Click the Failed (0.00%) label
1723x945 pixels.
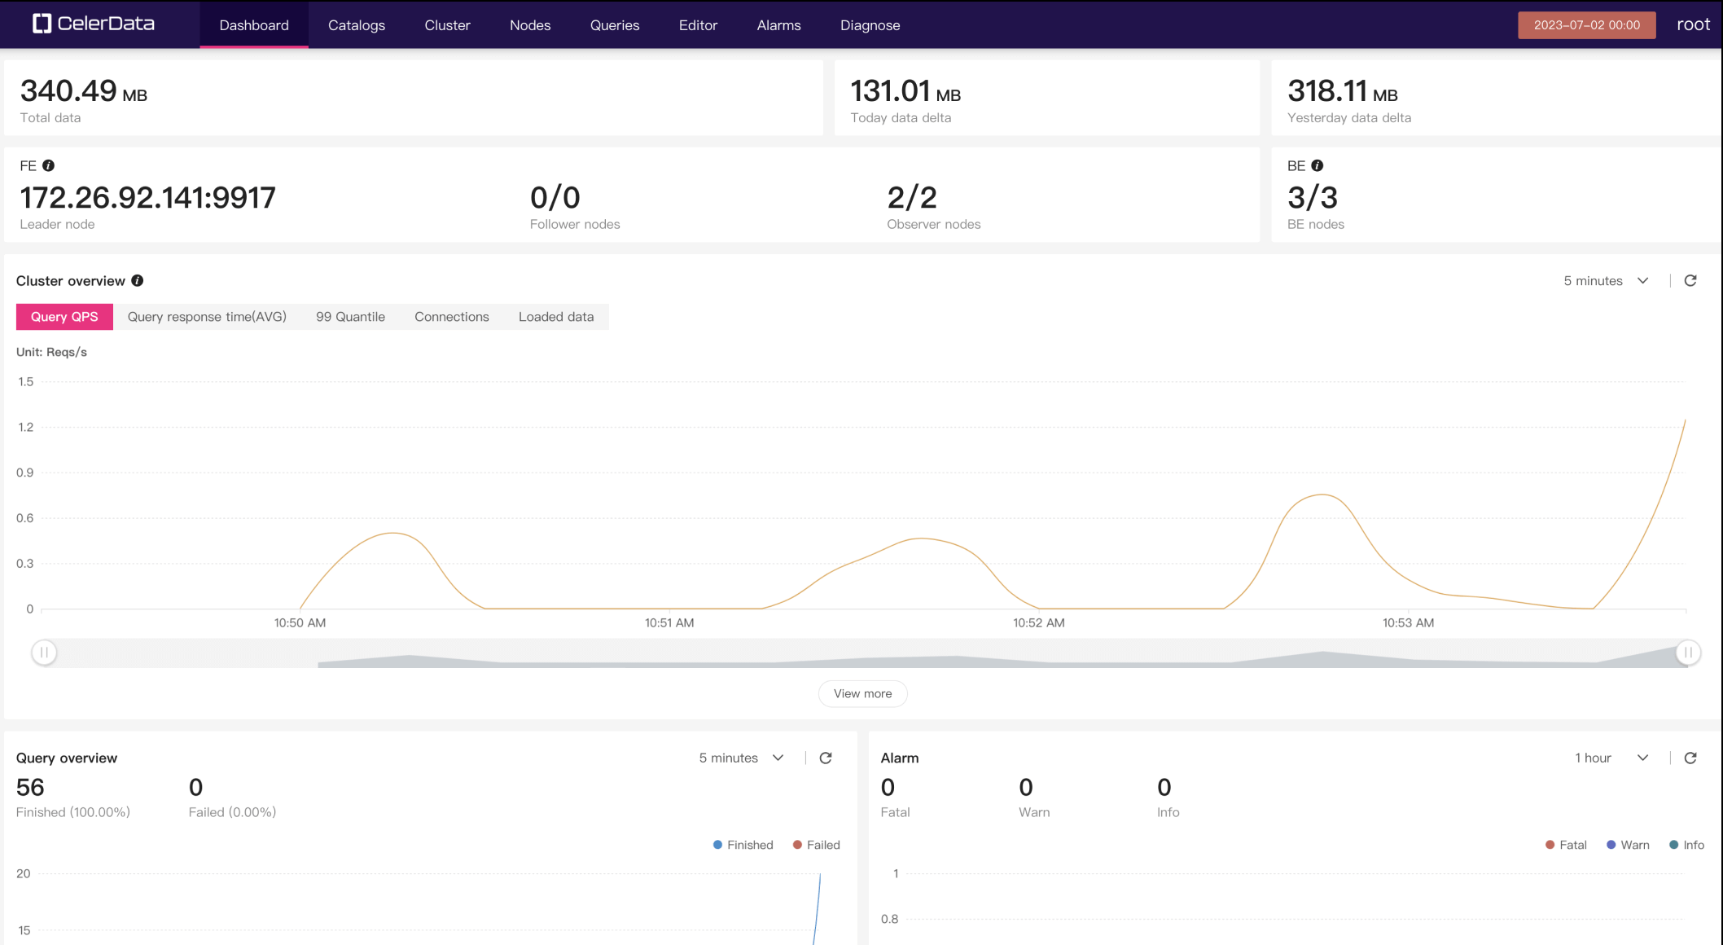click(232, 812)
